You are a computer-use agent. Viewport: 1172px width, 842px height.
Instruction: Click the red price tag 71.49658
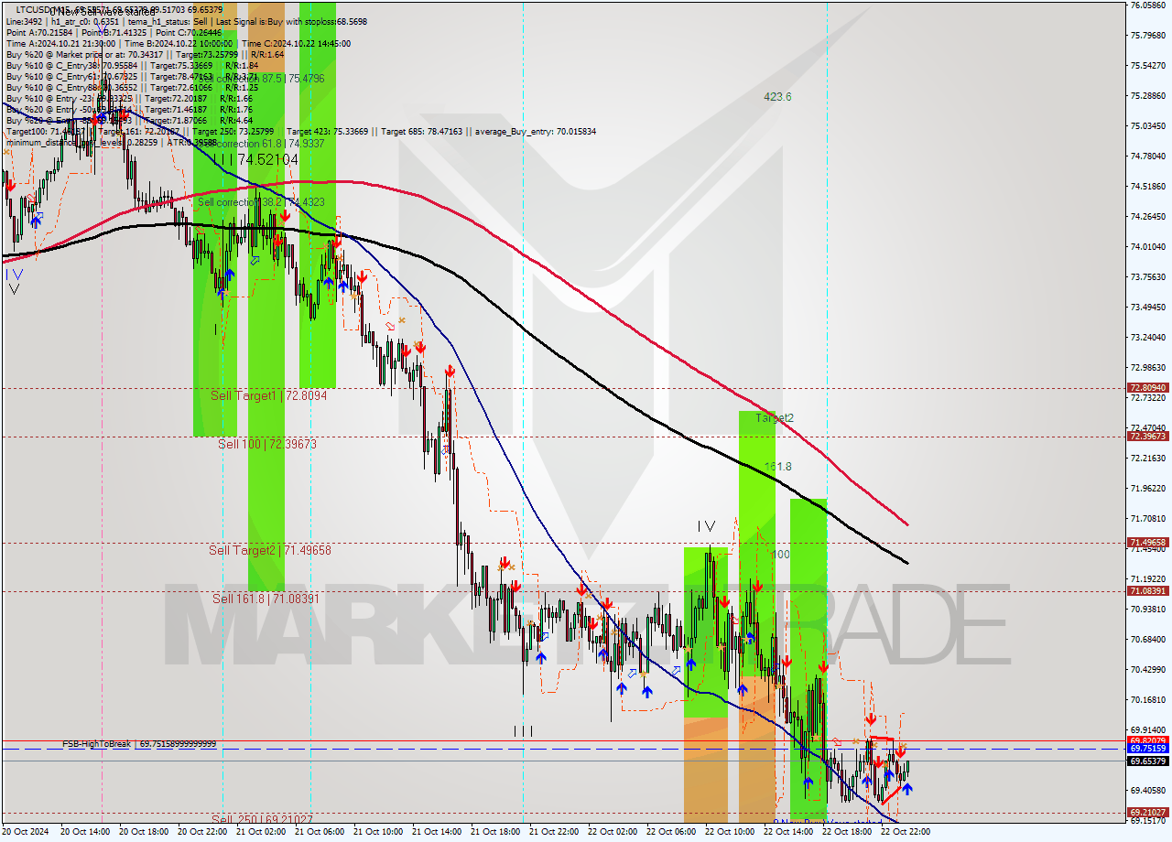point(1147,543)
